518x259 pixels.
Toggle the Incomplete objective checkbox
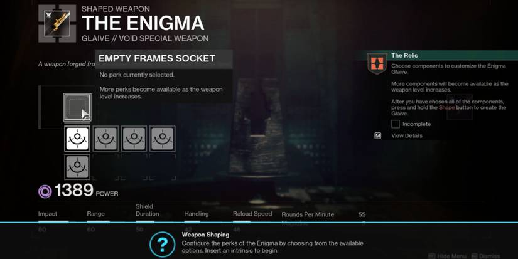(x=396, y=124)
